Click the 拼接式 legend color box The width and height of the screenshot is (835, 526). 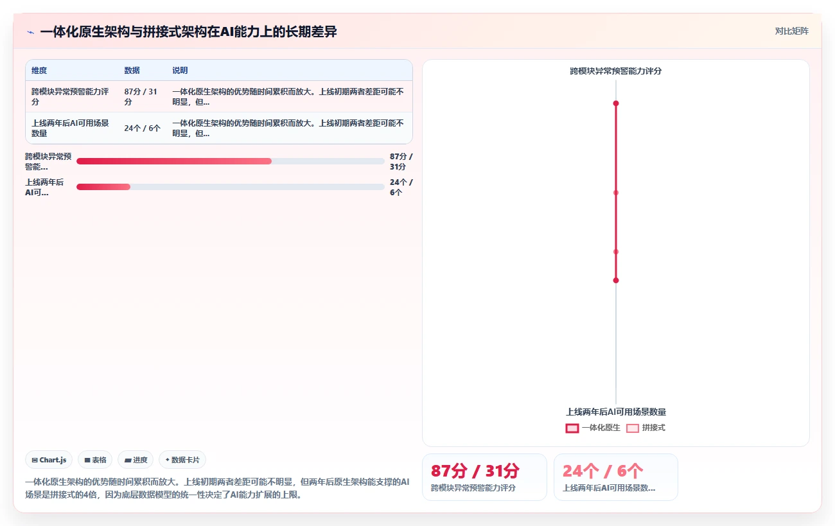point(633,428)
